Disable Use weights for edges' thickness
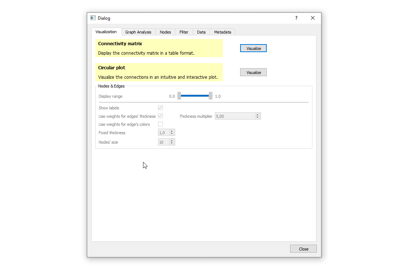The width and height of the screenshot is (412, 276). pos(160,116)
